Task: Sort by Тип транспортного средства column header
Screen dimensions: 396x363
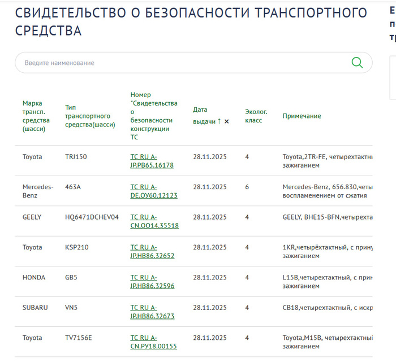Action: [x=90, y=116]
